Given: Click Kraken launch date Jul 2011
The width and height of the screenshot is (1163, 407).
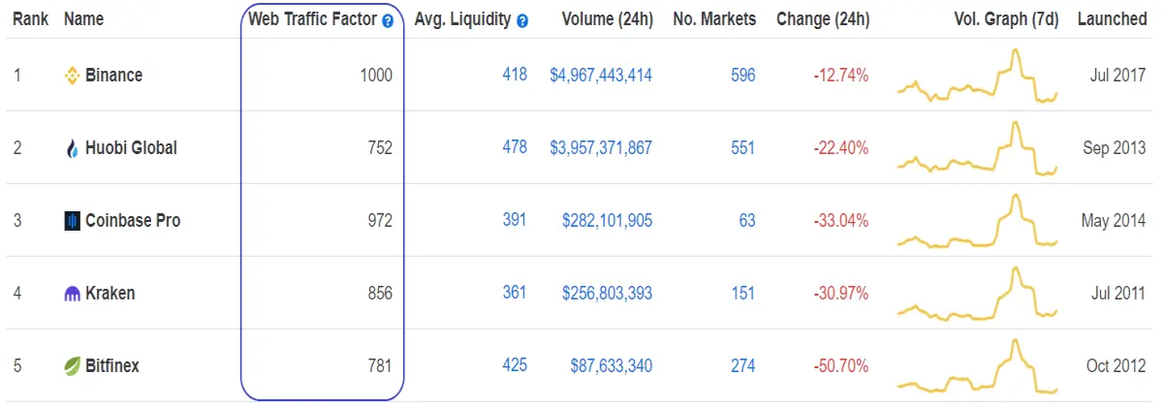Looking at the screenshot, I should tap(1118, 294).
